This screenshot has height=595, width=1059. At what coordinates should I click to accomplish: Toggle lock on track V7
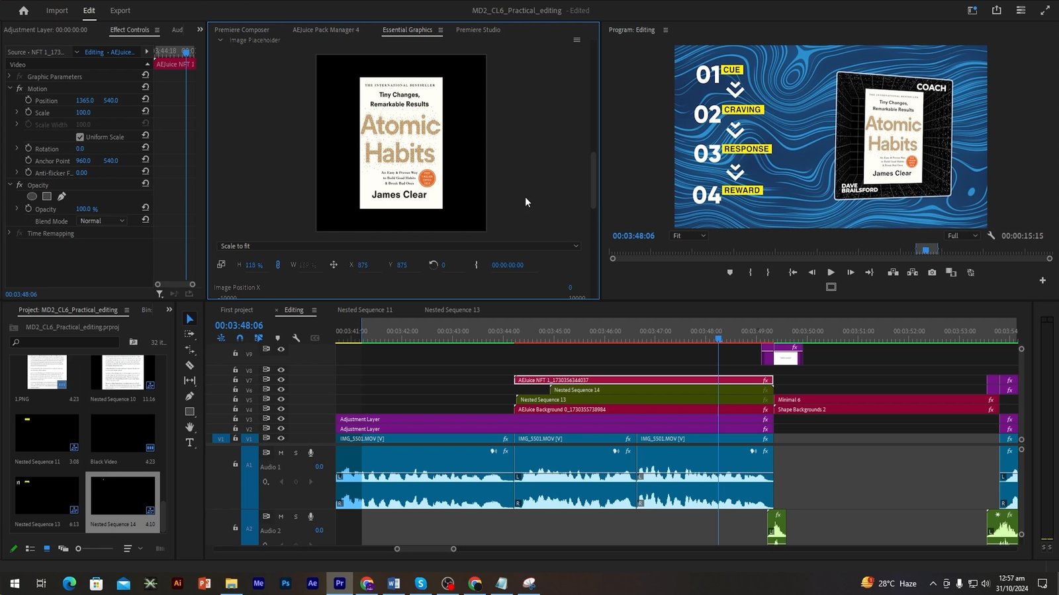tap(235, 380)
